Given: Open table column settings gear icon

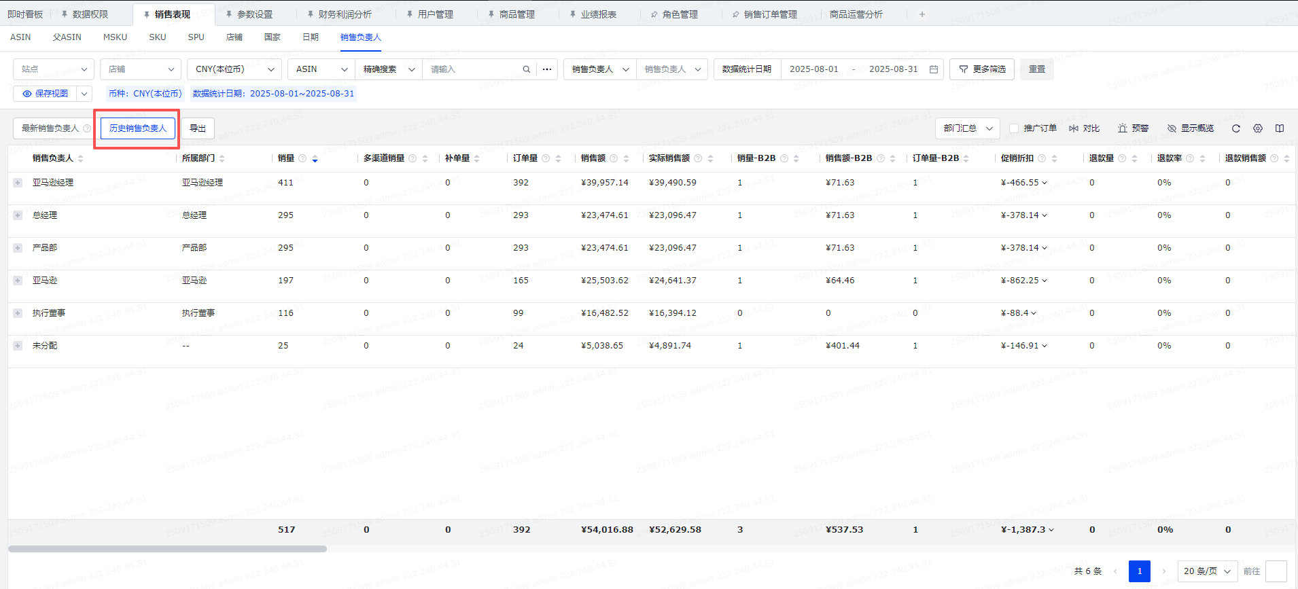Looking at the screenshot, I should (x=1258, y=128).
